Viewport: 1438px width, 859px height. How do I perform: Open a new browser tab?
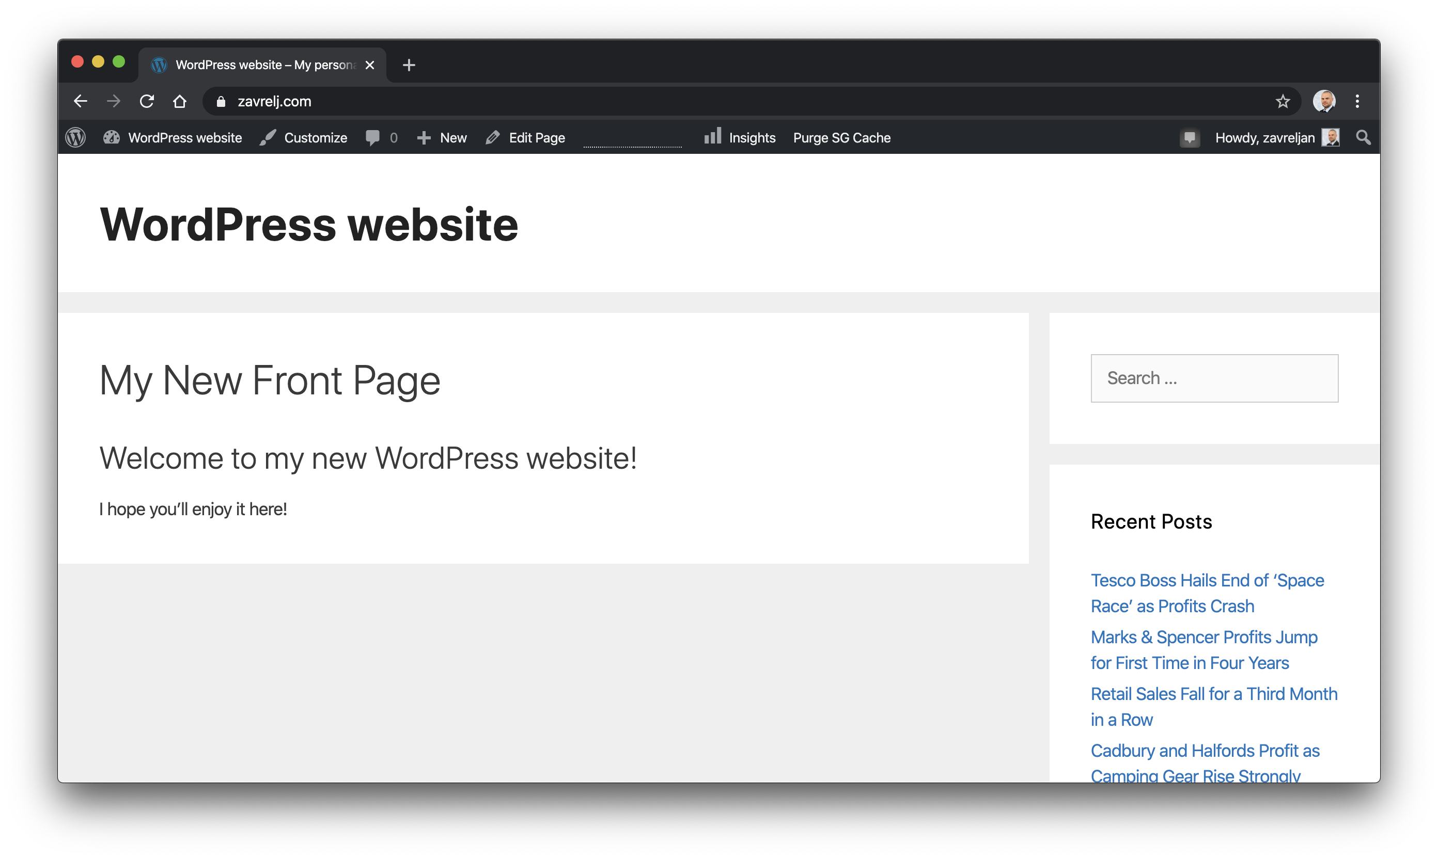[x=409, y=65]
